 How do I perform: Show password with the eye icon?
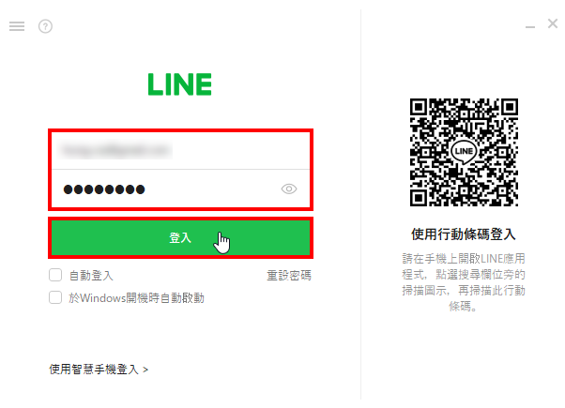(289, 189)
